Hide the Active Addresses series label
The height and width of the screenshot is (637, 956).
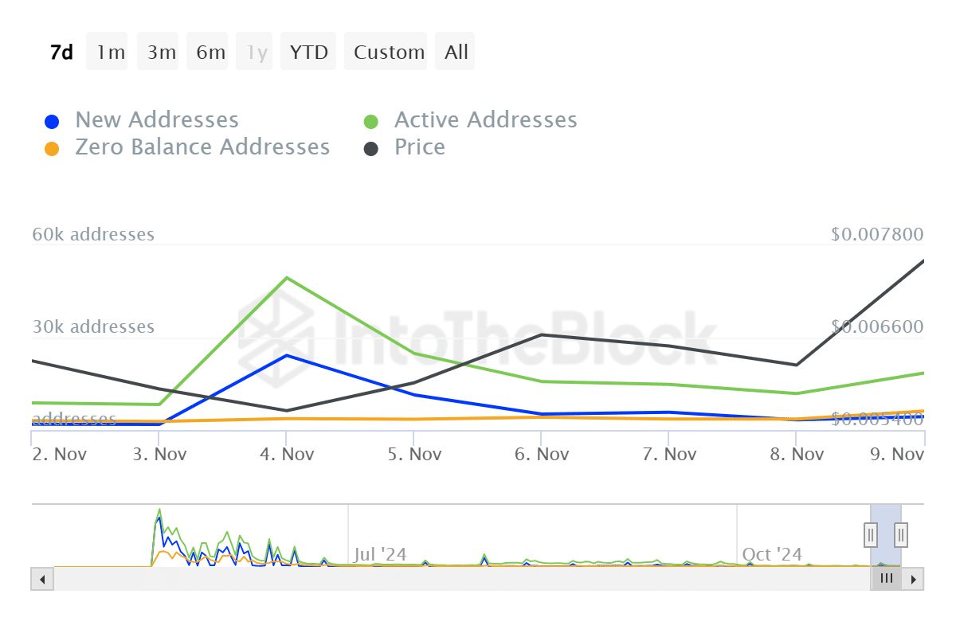pyautogui.click(x=485, y=120)
